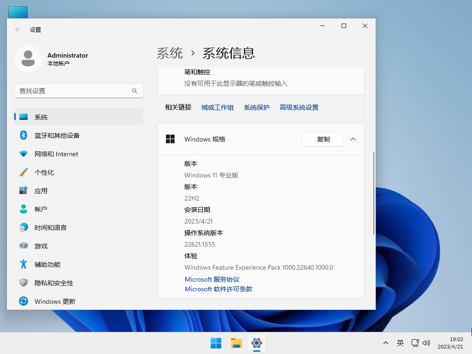This screenshot has height=354, width=472.
Task: Copy the Windows specifications info
Action: pyautogui.click(x=323, y=139)
